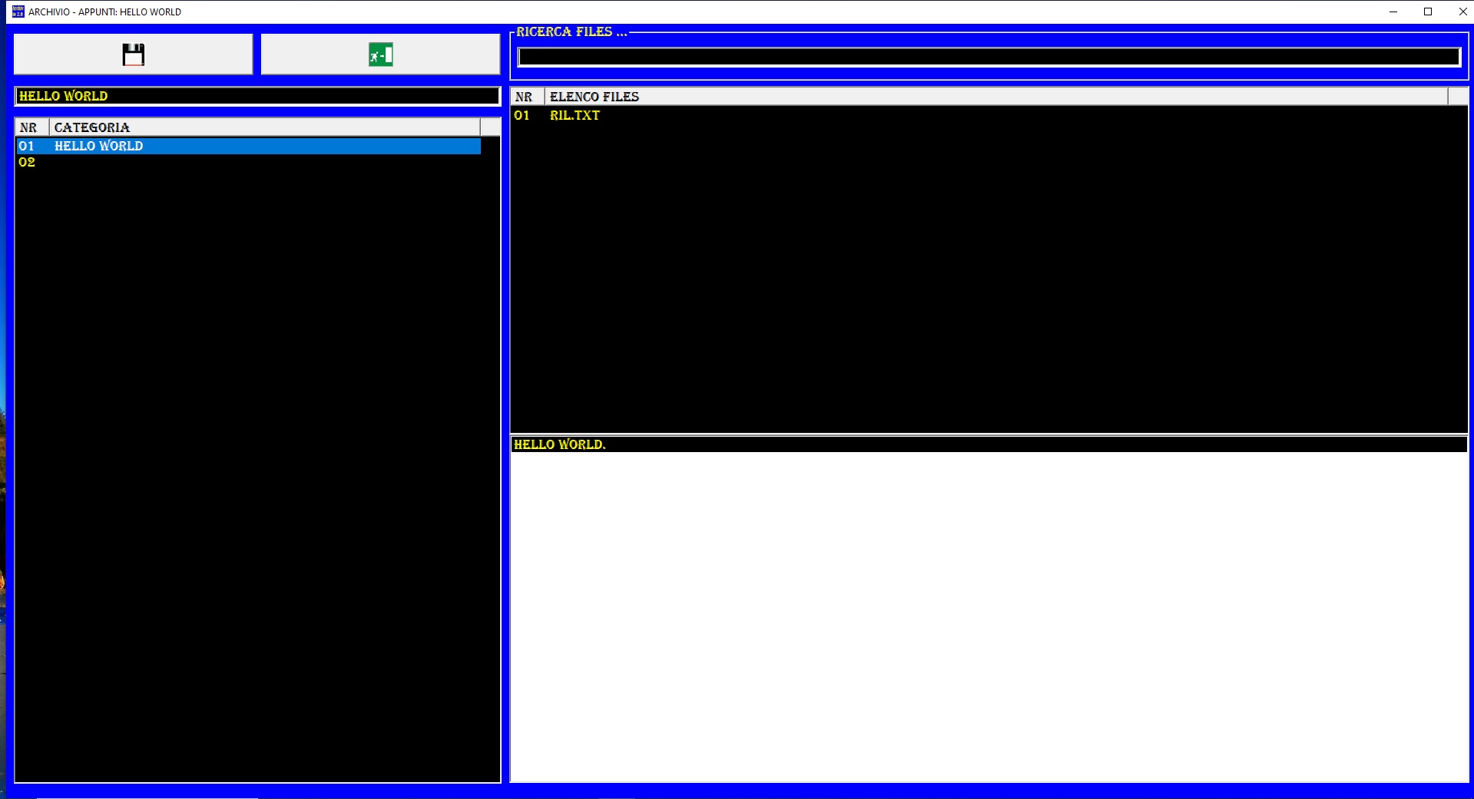The image size is (1474, 799).
Task: Click the HELLO WORLD category name field
Action: (257, 96)
